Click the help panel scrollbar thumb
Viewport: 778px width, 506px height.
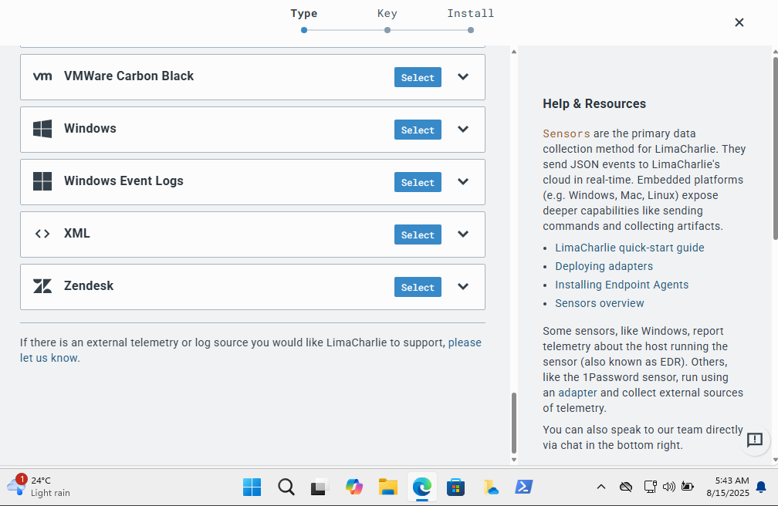(775, 149)
